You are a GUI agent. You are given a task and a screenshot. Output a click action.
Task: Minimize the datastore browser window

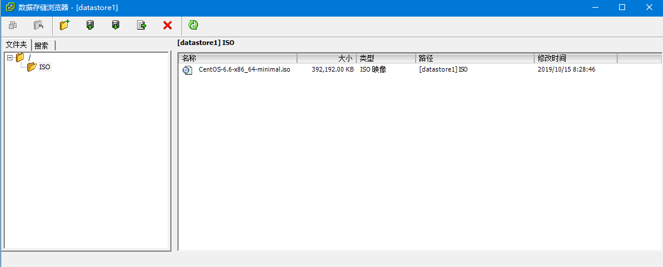596,8
